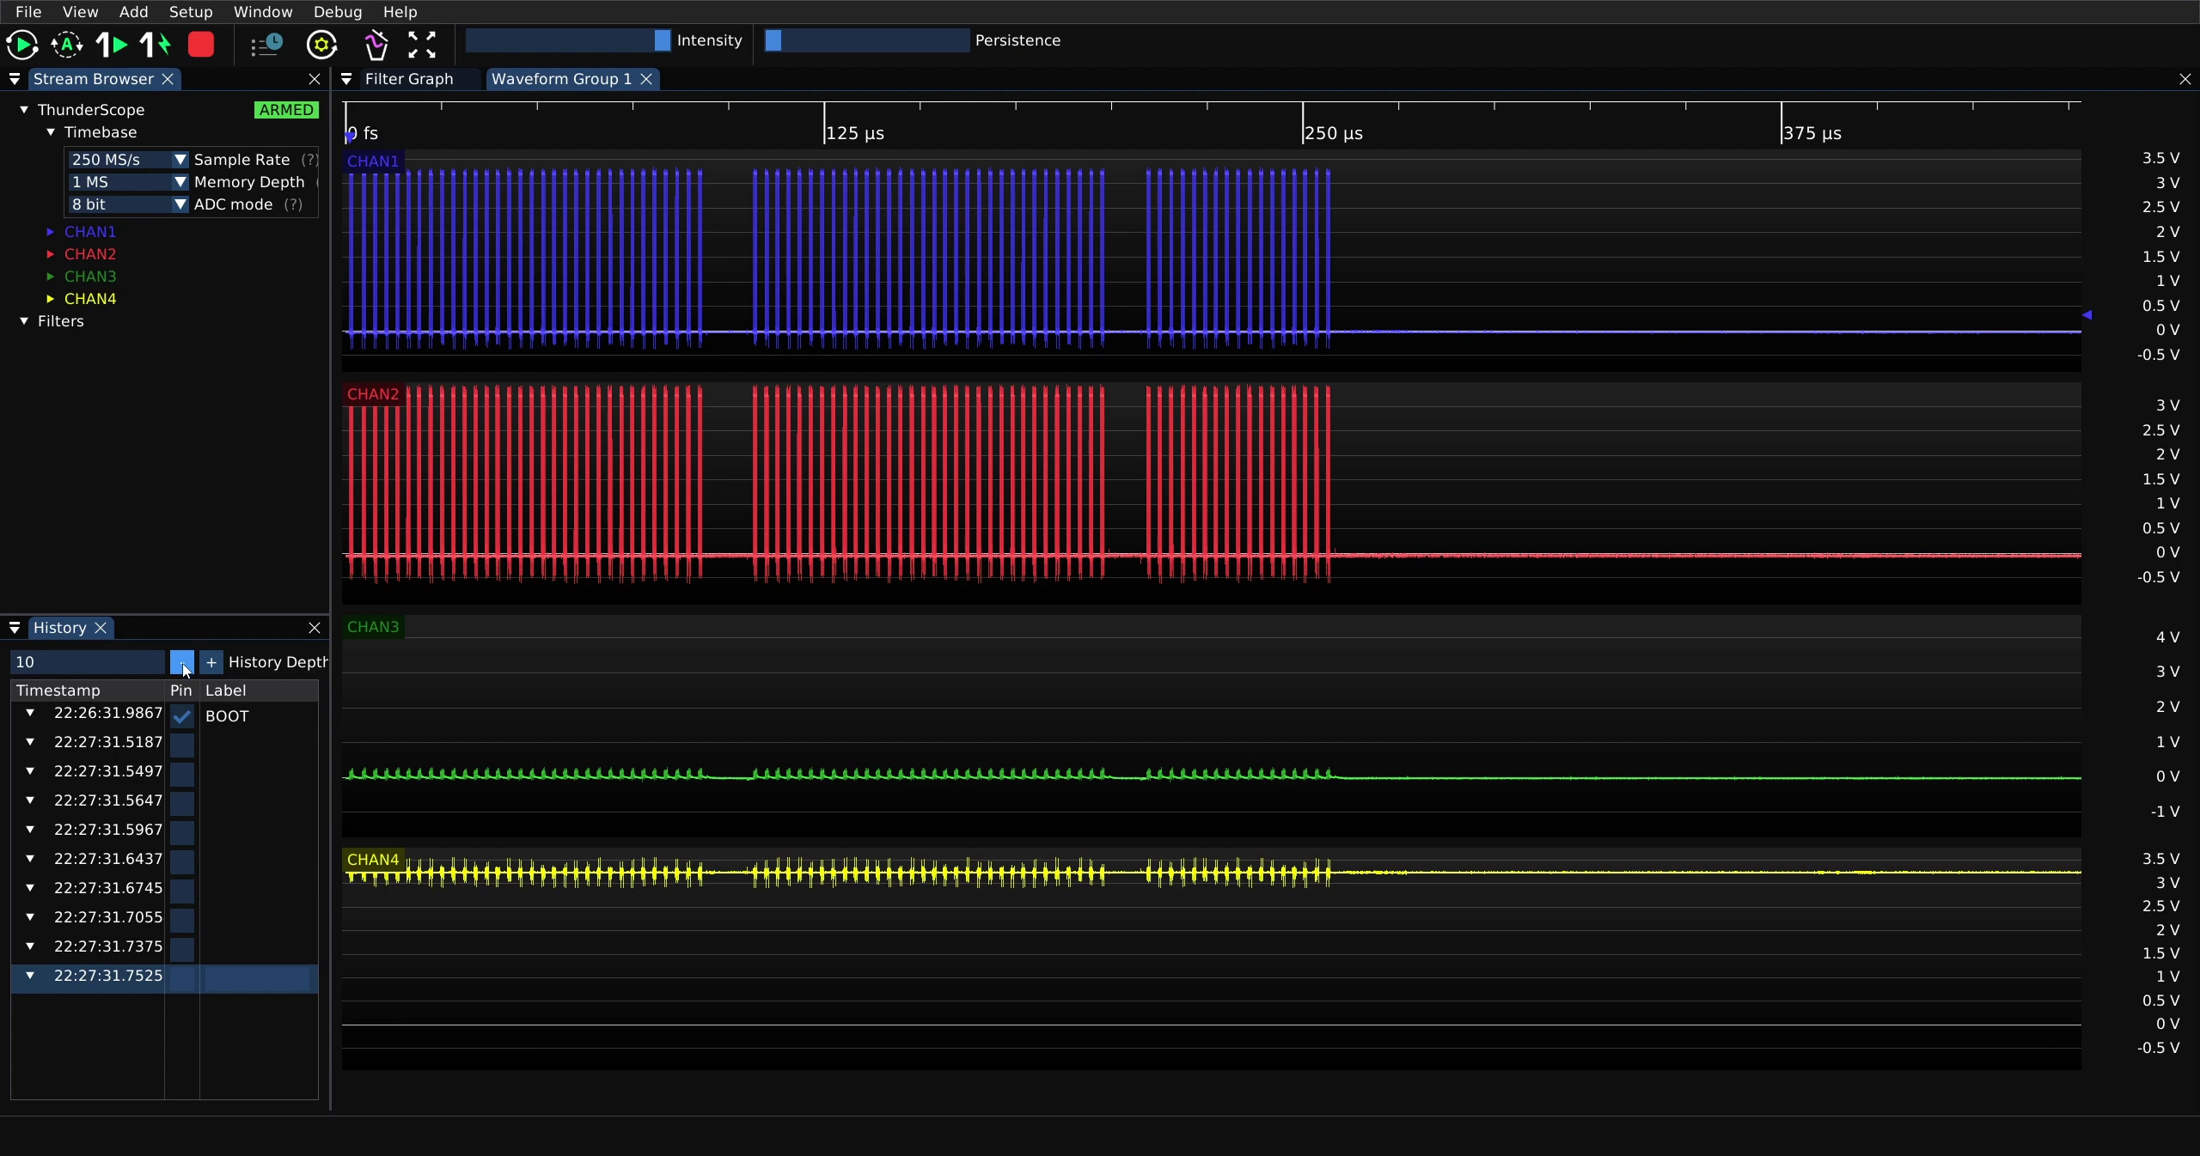Click the auto-trigger start icon

point(67,45)
